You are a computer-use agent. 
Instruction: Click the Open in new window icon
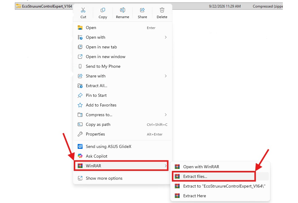(x=80, y=57)
